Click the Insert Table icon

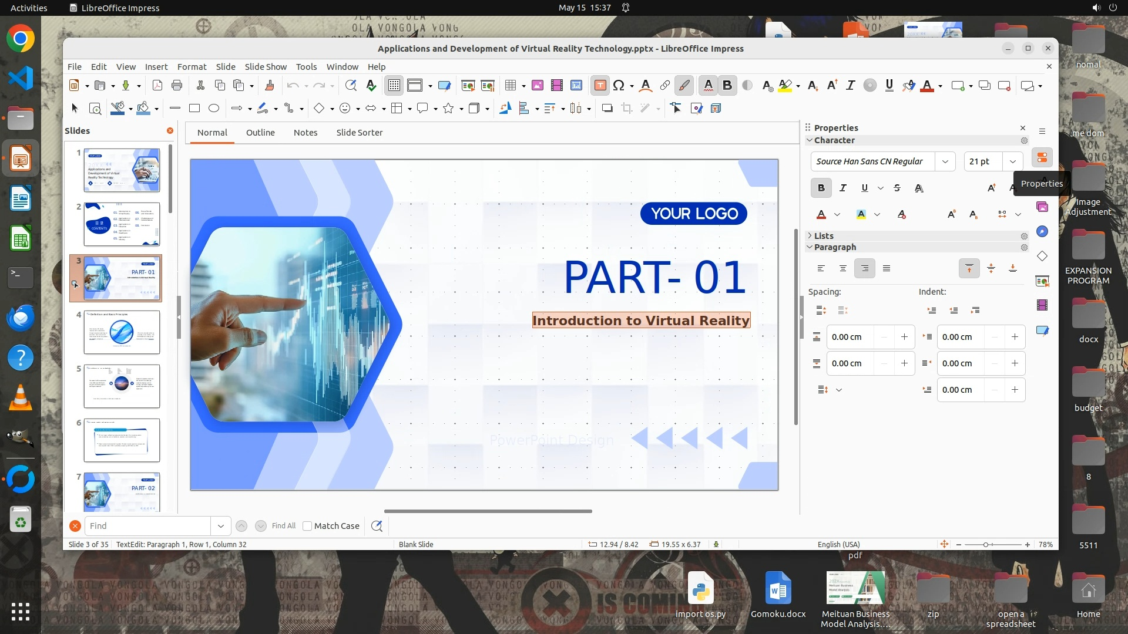510,86
